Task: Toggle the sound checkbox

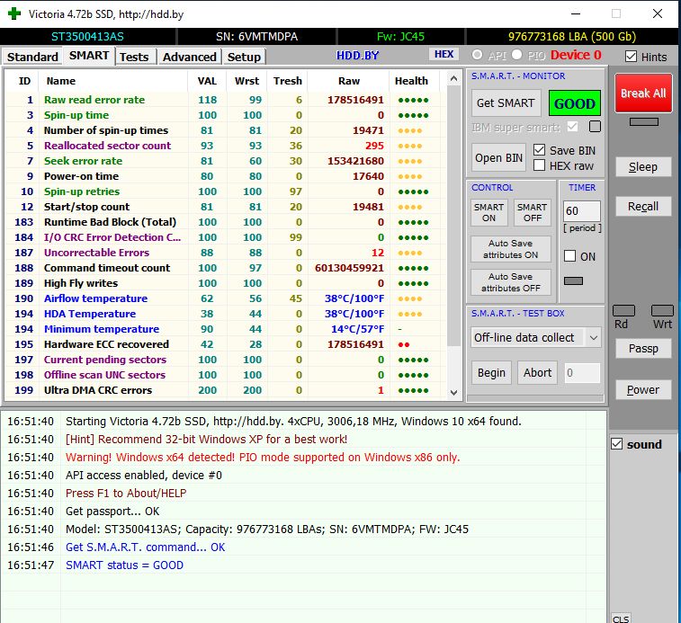Action: (617, 444)
